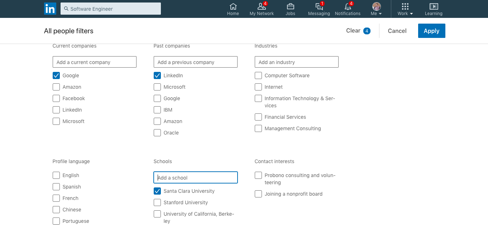
Task: Check Probono consulting and volunteering
Action: point(258,175)
